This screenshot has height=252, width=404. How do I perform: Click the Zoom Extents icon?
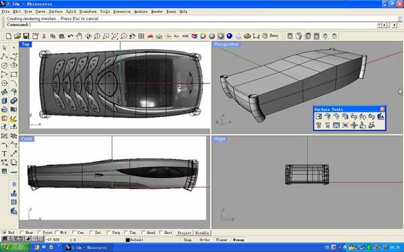click(114, 36)
